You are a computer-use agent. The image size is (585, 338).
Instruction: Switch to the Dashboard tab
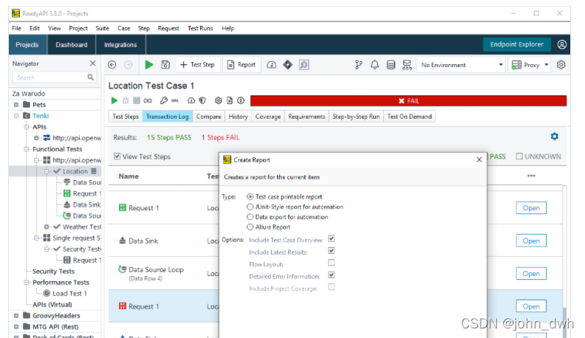click(x=71, y=45)
